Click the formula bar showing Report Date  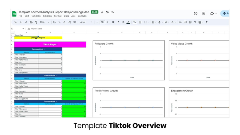129,28
